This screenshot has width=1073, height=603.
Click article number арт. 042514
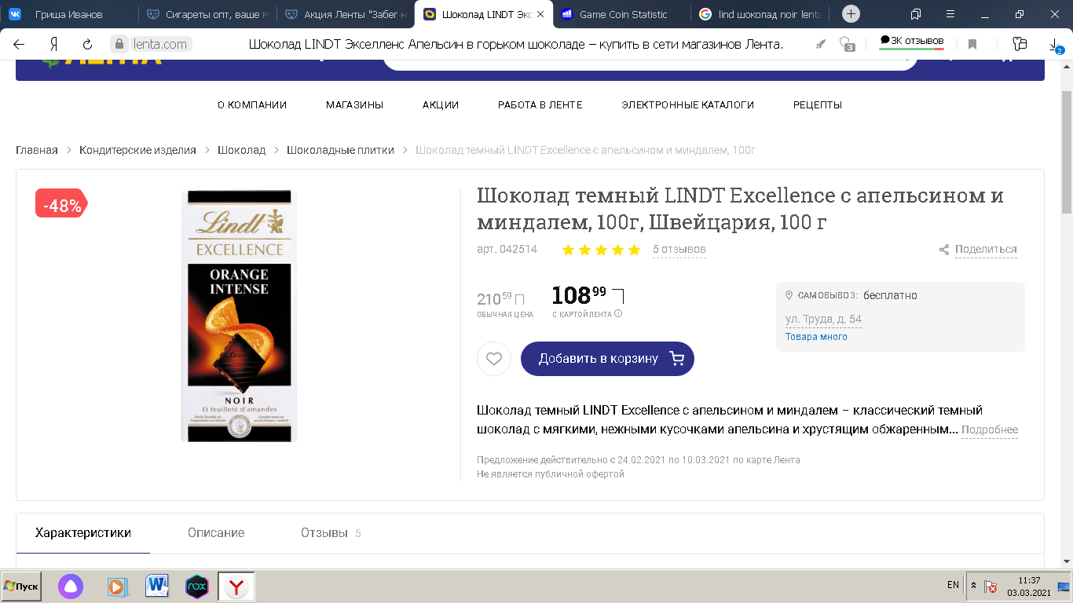(x=507, y=250)
